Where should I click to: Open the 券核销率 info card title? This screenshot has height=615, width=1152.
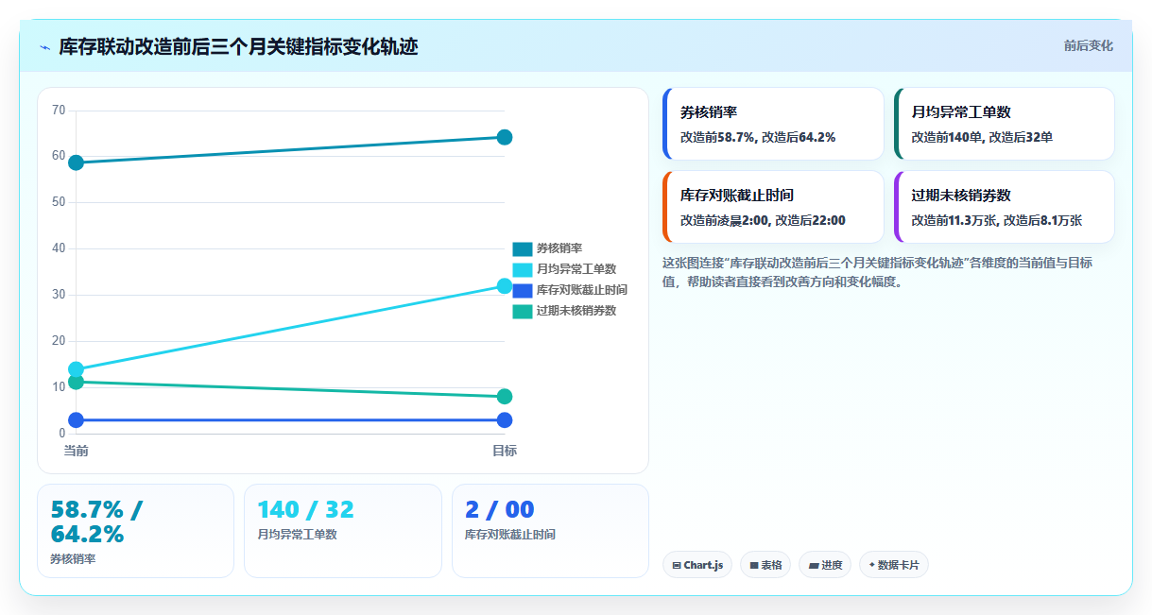coord(709,111)
